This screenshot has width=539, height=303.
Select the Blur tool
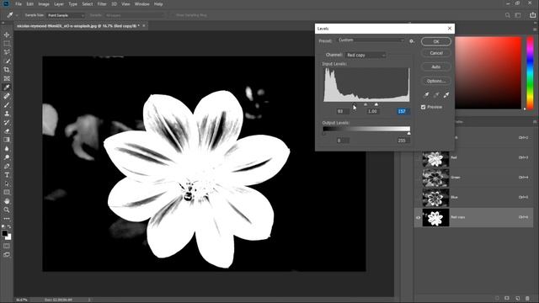pyautogui.click(x=7, y=149)
